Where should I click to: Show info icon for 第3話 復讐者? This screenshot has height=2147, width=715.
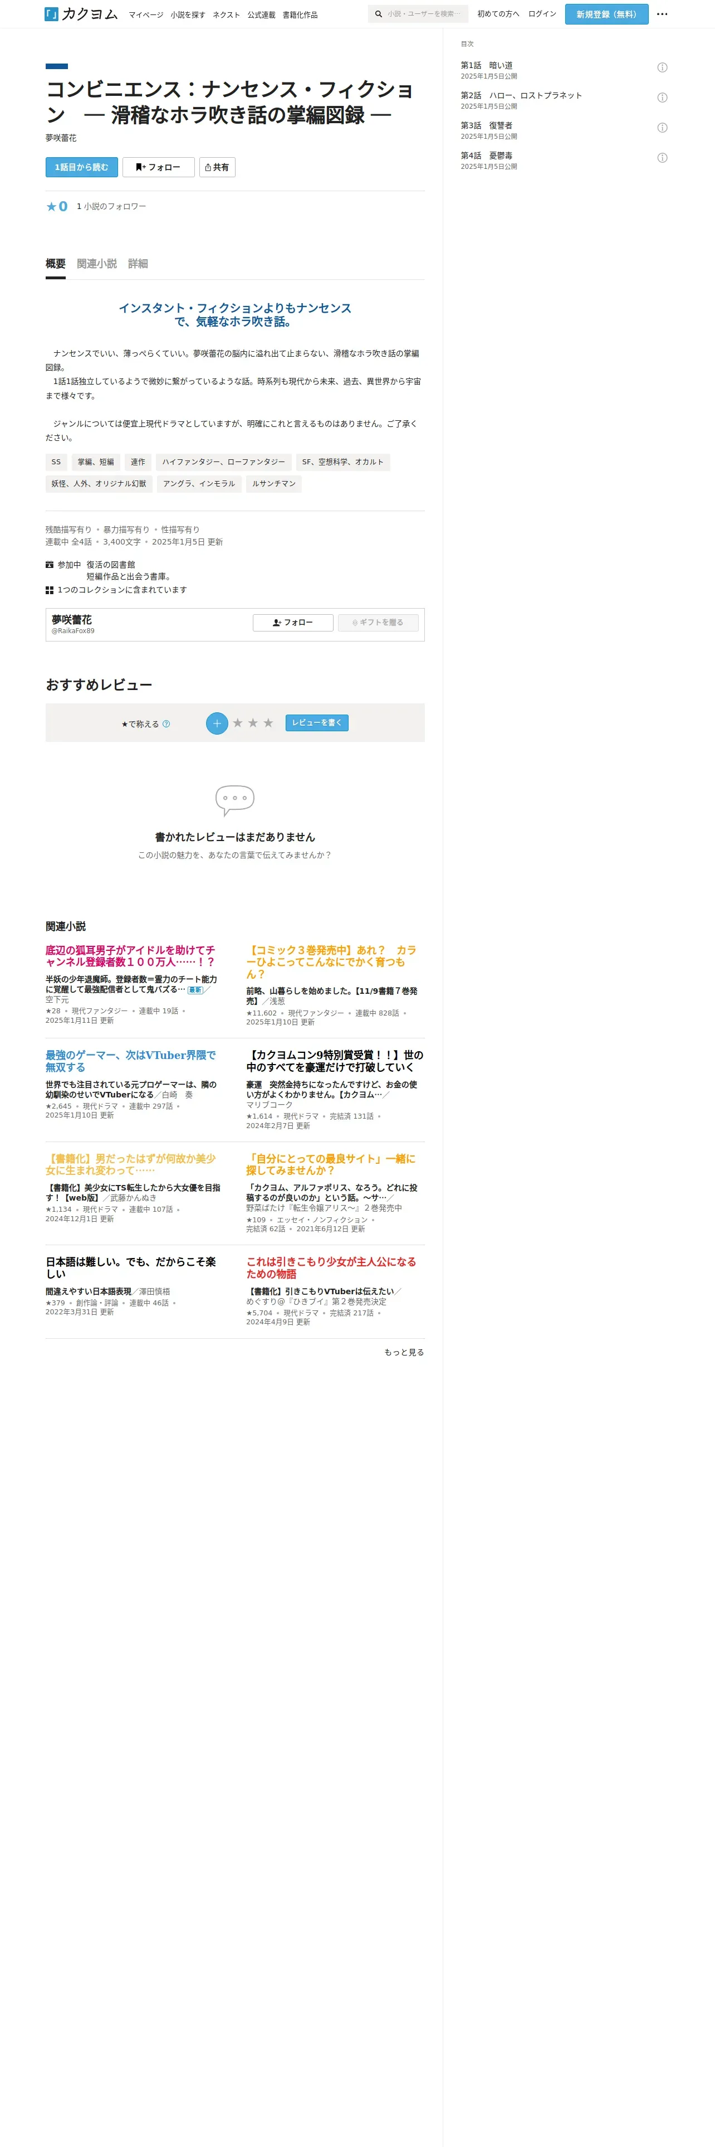pyautogui.click(x=662, y=128)
